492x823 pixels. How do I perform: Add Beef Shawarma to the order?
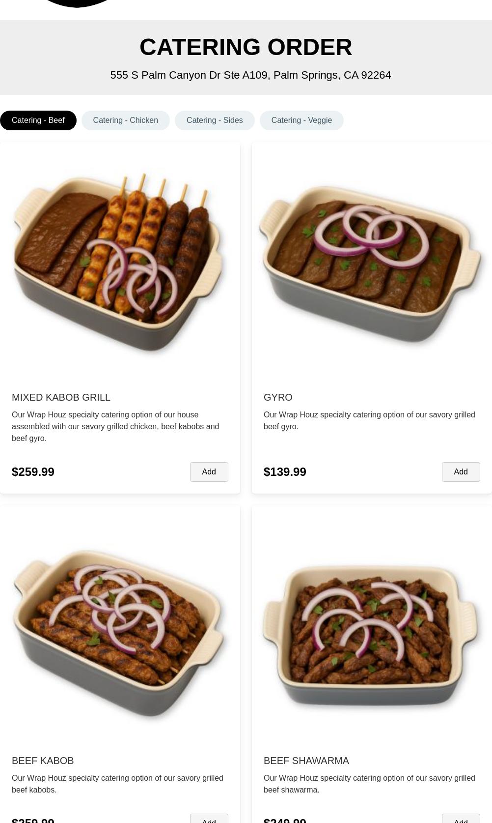click(461, 819)
